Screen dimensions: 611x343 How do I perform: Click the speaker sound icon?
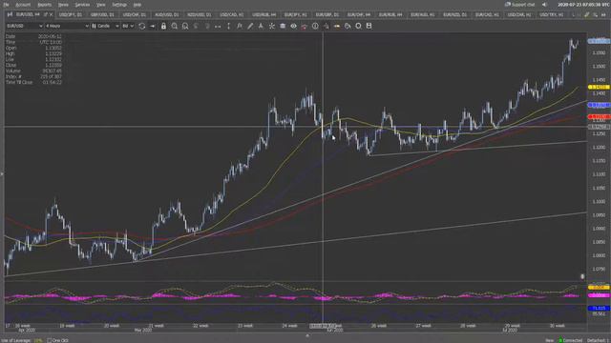tap(544, 5)
